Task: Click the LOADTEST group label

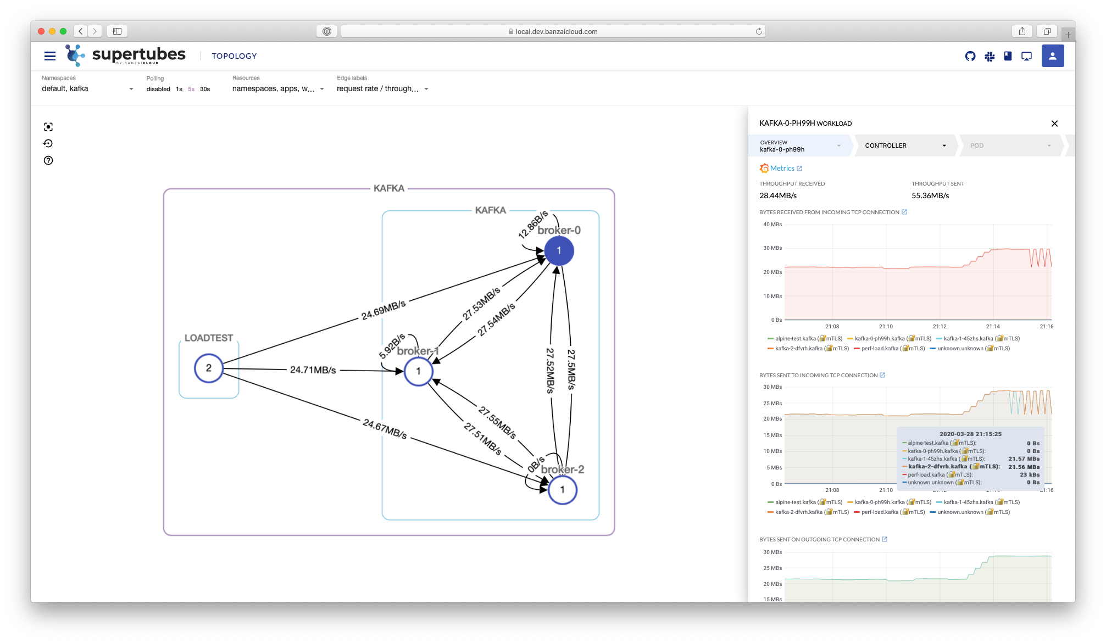Action: (x=208, y=338)
